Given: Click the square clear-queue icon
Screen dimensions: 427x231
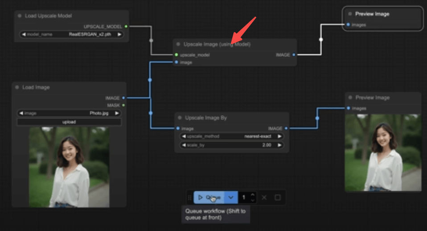Looking at the screenshot, I should (x=277, y=197).
